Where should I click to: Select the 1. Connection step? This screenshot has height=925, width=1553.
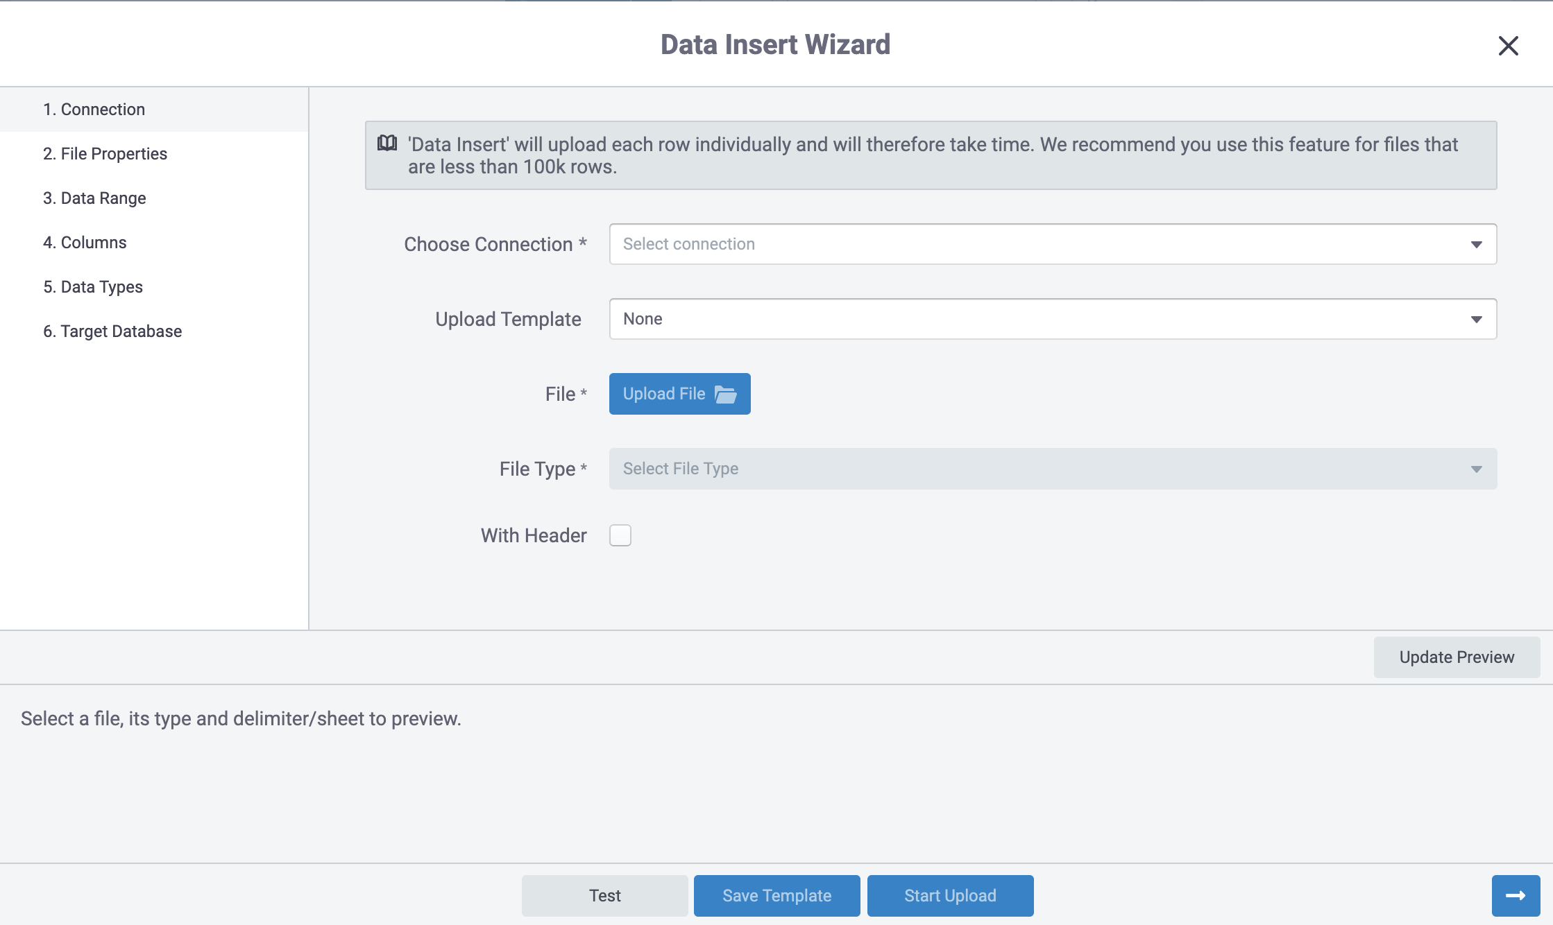(x=154, y=110)
